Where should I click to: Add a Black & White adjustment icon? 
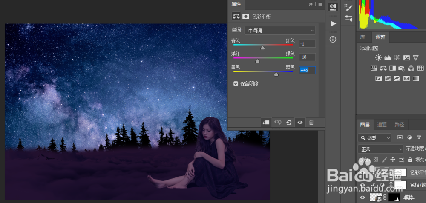[x=393, y=68]
